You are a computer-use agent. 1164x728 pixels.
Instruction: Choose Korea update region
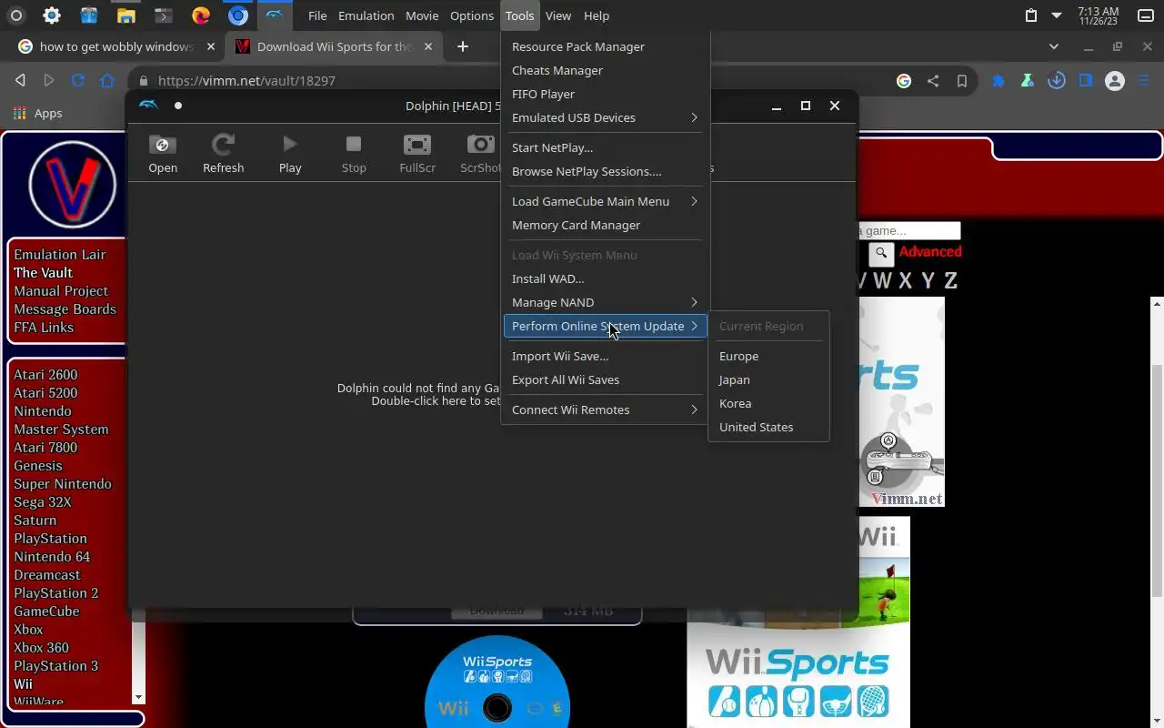click(x=768, y=403)
